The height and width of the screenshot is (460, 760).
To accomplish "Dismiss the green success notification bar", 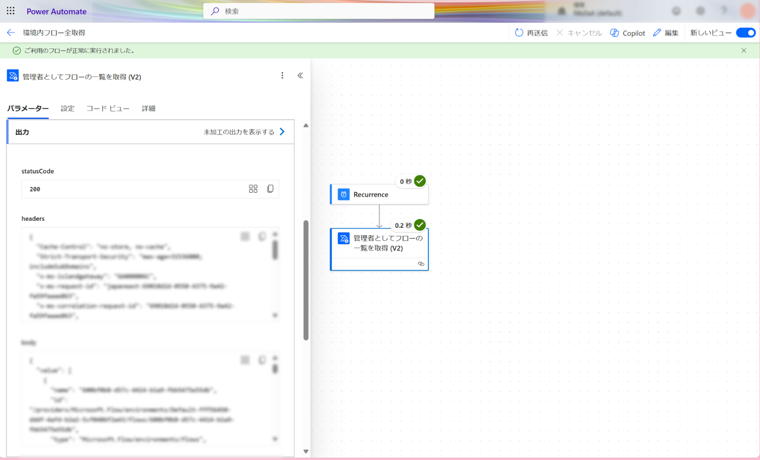I will 744,50.
